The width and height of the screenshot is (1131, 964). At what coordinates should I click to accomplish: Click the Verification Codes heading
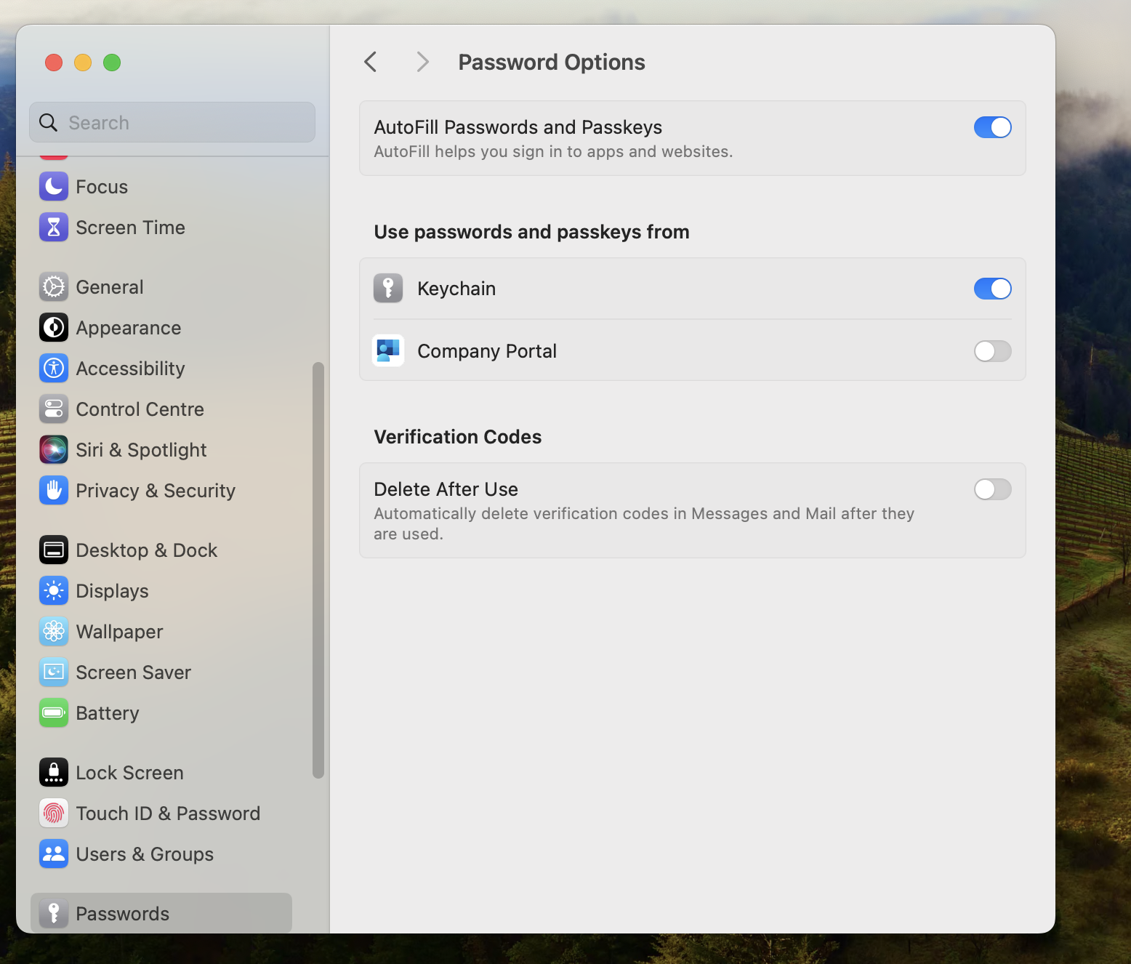458,437
